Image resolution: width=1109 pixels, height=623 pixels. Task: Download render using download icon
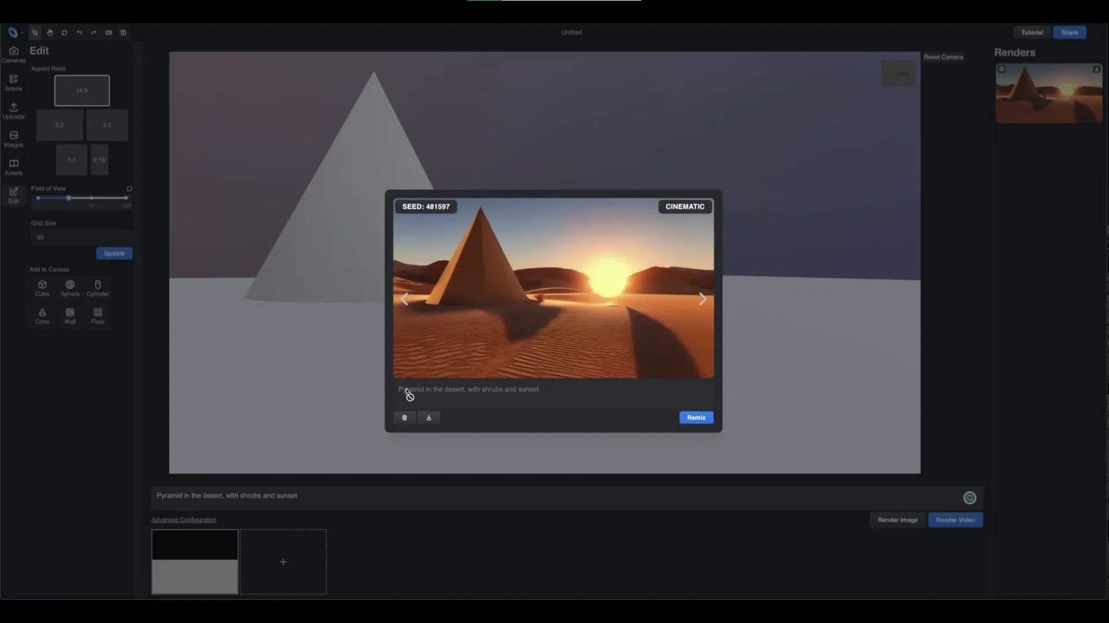[x=429, y=418]
